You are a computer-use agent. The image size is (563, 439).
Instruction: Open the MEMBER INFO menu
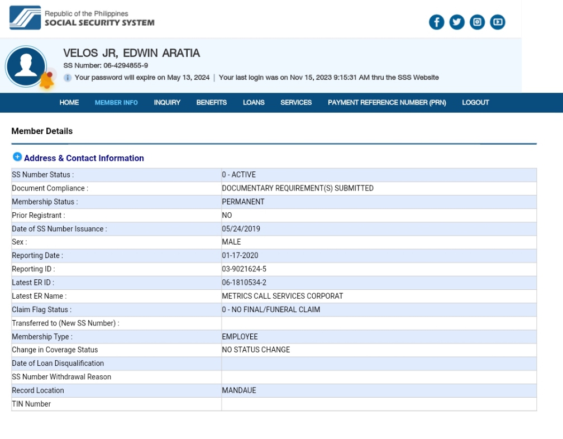[116, 103]
